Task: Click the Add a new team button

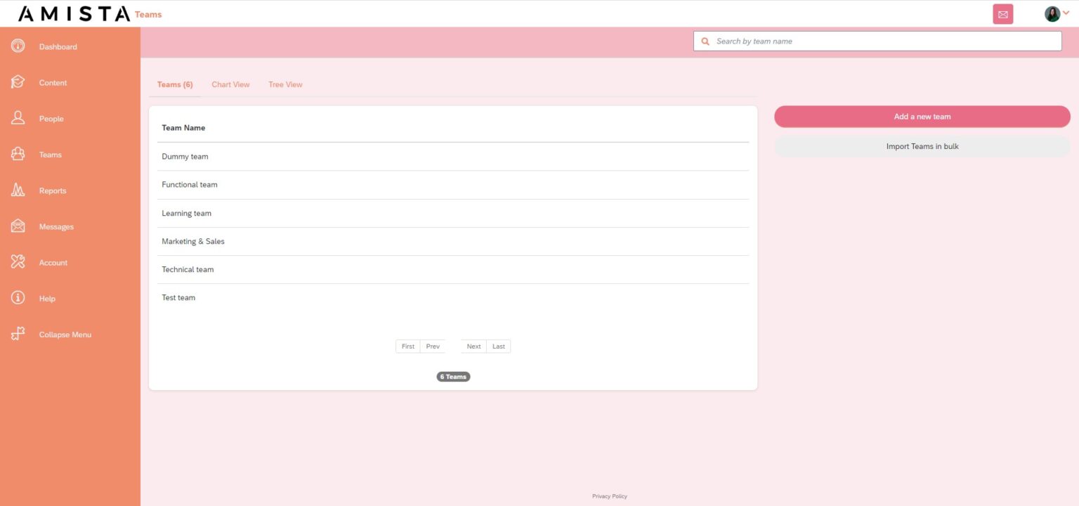Action: 922,116
